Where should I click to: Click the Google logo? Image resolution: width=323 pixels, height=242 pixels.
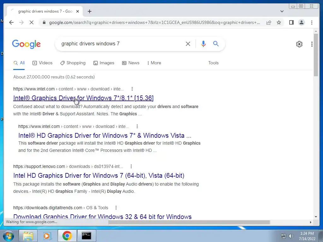[x=26, y=44]
